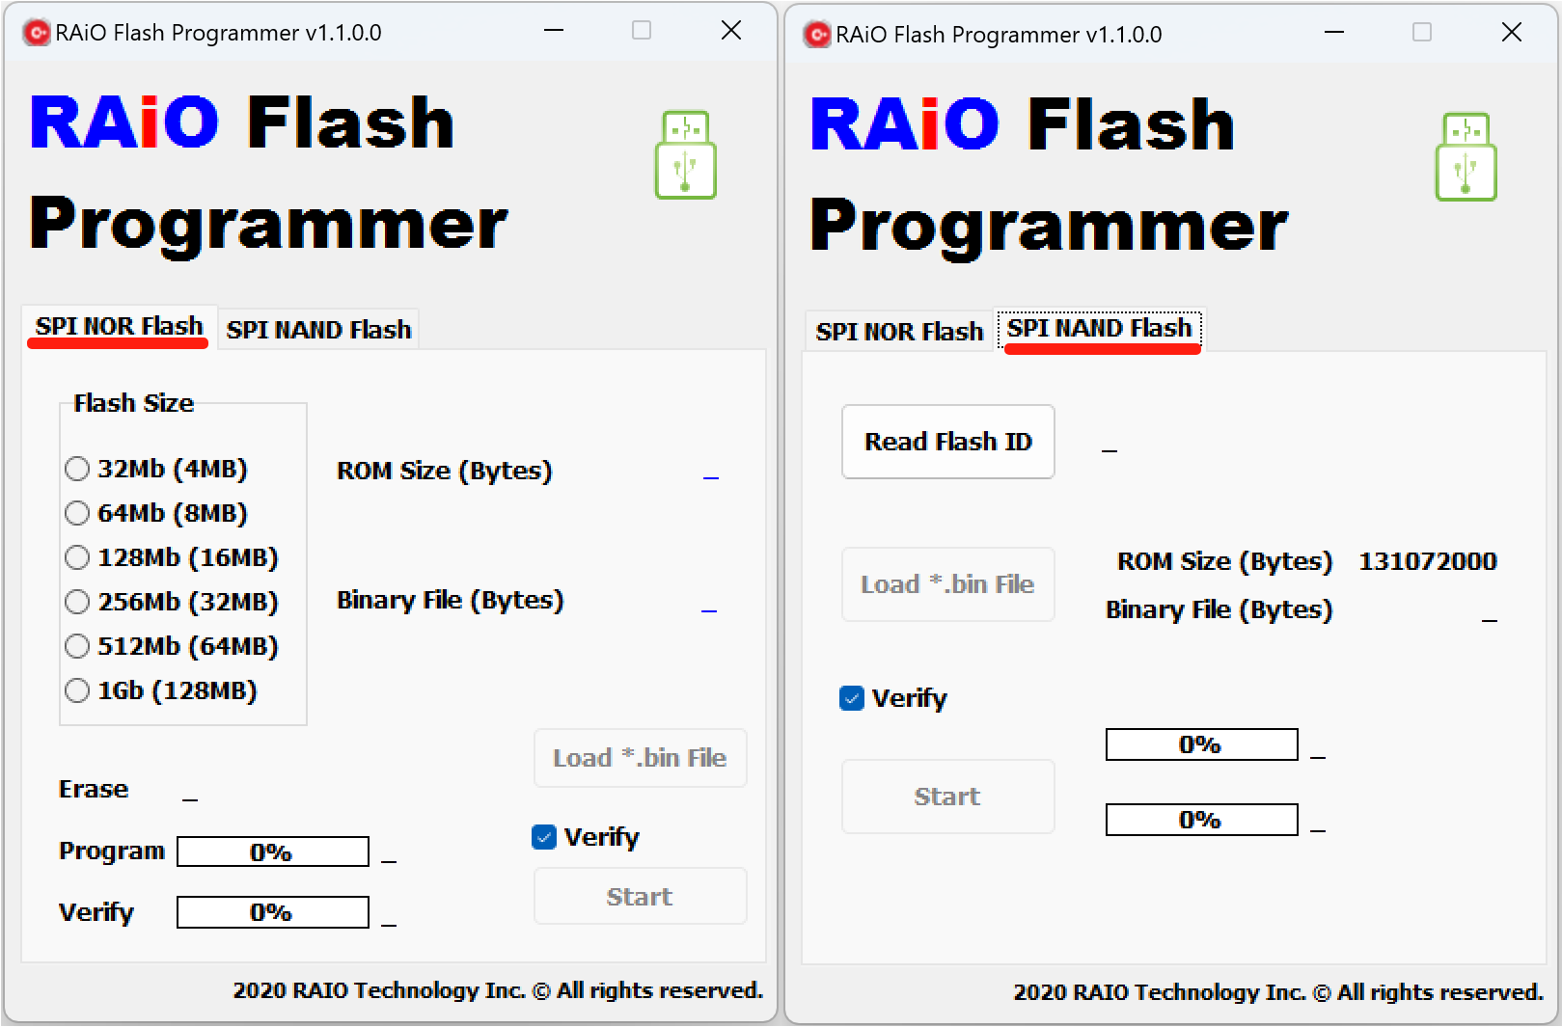
Task: Minimize the window showing Flash Size options
Action: (554, 31)
